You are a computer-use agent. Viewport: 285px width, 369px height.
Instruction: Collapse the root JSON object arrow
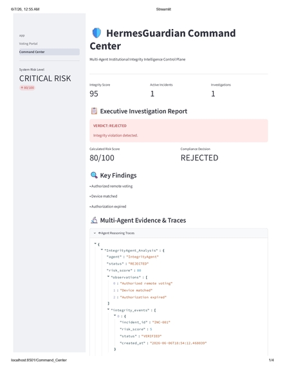tap(95, 244)
